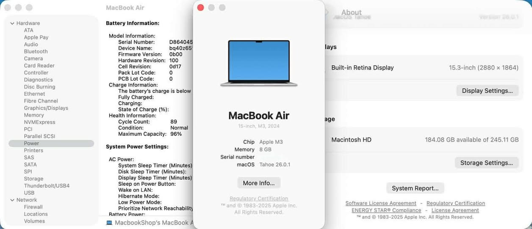
Task: Select ATA in the hardware sidebar
Action: pos(29,30)
